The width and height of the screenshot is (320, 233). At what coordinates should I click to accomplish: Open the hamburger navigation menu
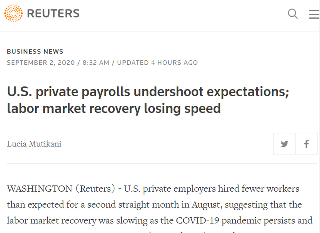tap(314, 14)
